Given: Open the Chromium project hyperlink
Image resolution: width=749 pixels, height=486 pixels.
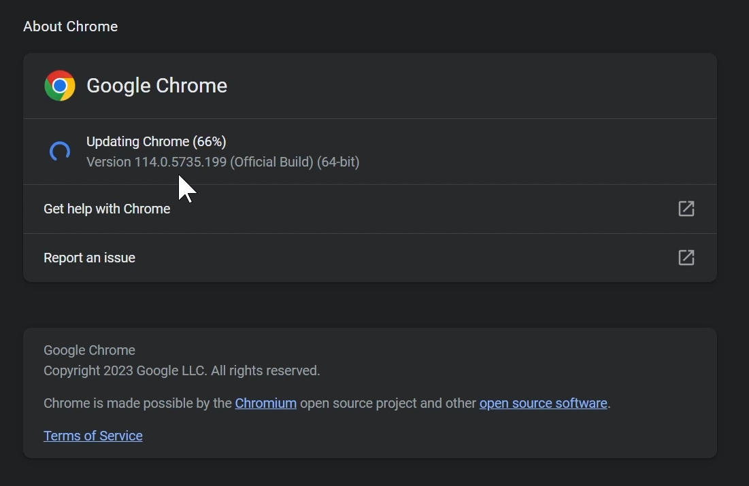Looking at the screenshot, I should [265, 402].
